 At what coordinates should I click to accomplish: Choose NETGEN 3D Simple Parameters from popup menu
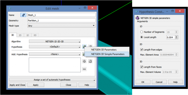tap(107, 54)
